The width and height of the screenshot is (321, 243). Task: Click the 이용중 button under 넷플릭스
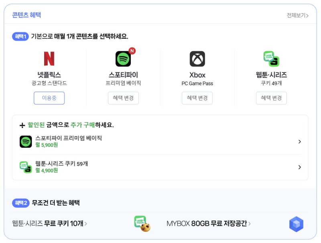pos(49,98)
